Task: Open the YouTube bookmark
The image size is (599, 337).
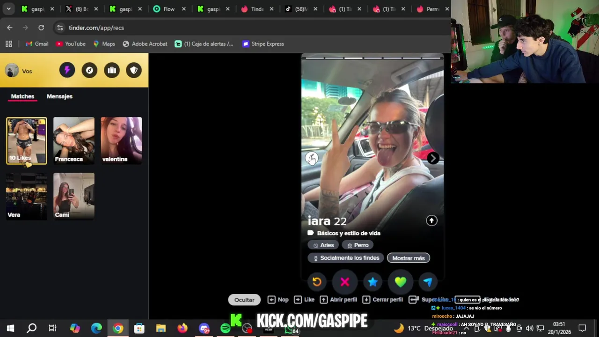Action: click(71, 44)
